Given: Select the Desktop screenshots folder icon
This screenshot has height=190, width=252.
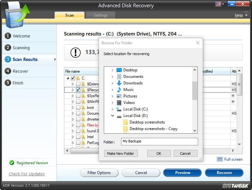Looking at the screenshot, I should (125, 122).
